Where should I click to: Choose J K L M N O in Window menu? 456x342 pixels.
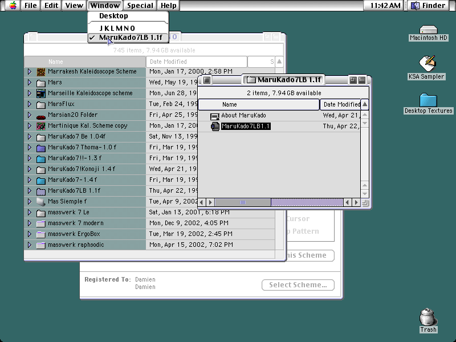click(128, 28)
